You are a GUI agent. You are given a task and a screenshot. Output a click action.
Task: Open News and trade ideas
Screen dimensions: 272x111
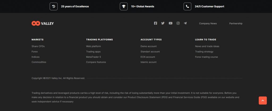(x=207, y=46)
